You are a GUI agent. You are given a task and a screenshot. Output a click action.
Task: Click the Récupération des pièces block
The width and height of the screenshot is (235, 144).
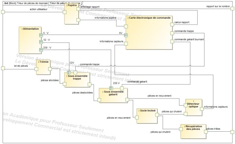[193, 131]
